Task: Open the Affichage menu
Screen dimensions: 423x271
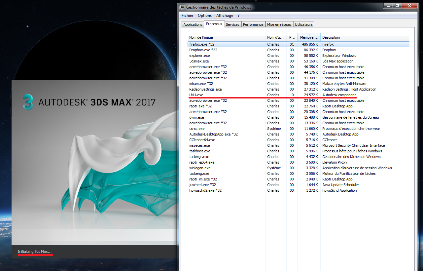Action: tap(225, 16)
